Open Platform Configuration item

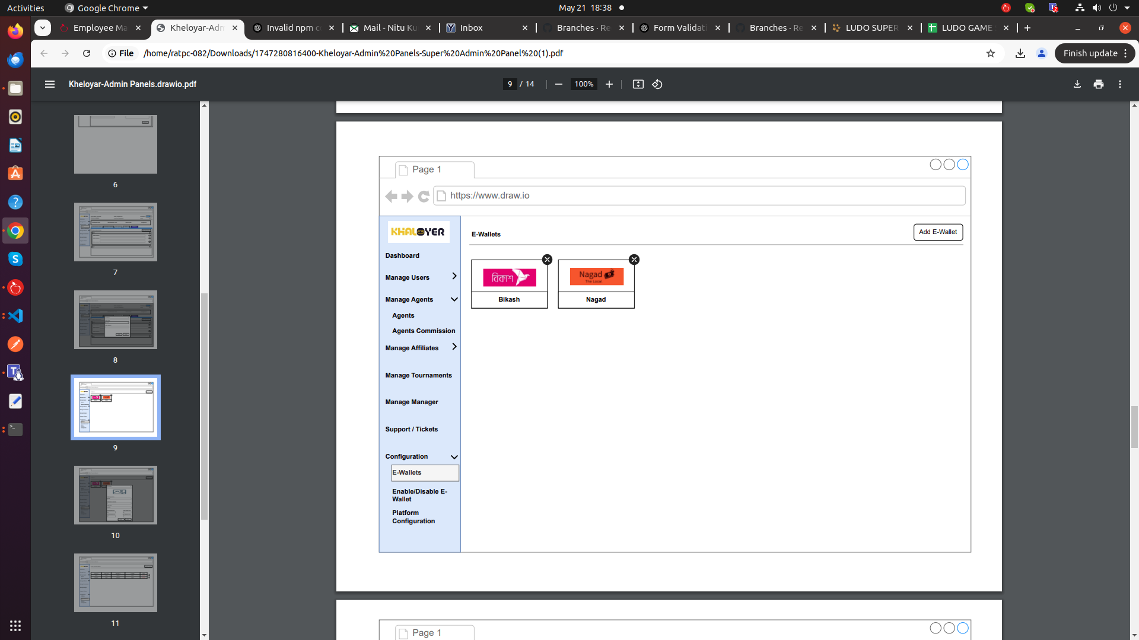[x=413, y=517]
